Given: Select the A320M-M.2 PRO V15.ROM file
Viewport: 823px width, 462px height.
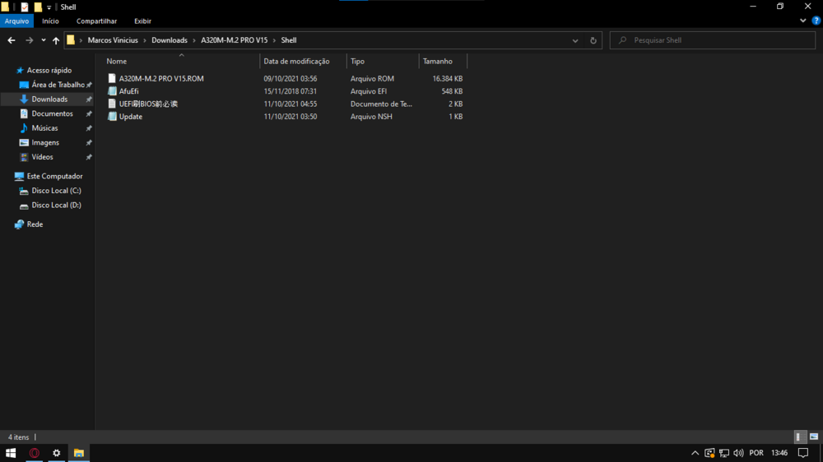Looking at the screenshot, I should (x=160, y=79).
